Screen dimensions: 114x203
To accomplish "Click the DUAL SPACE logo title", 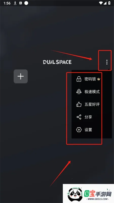I will pyautogui.click(x=57, y=62).
